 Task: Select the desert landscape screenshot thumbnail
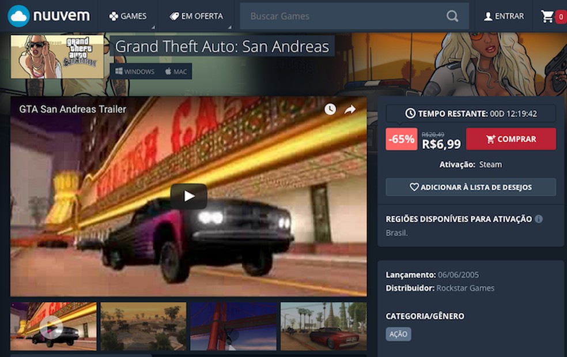pyautogui.click(x=143, y=326)
